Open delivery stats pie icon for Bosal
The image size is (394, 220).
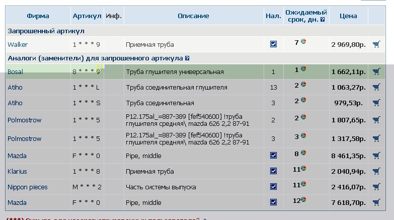coord(303,68)
